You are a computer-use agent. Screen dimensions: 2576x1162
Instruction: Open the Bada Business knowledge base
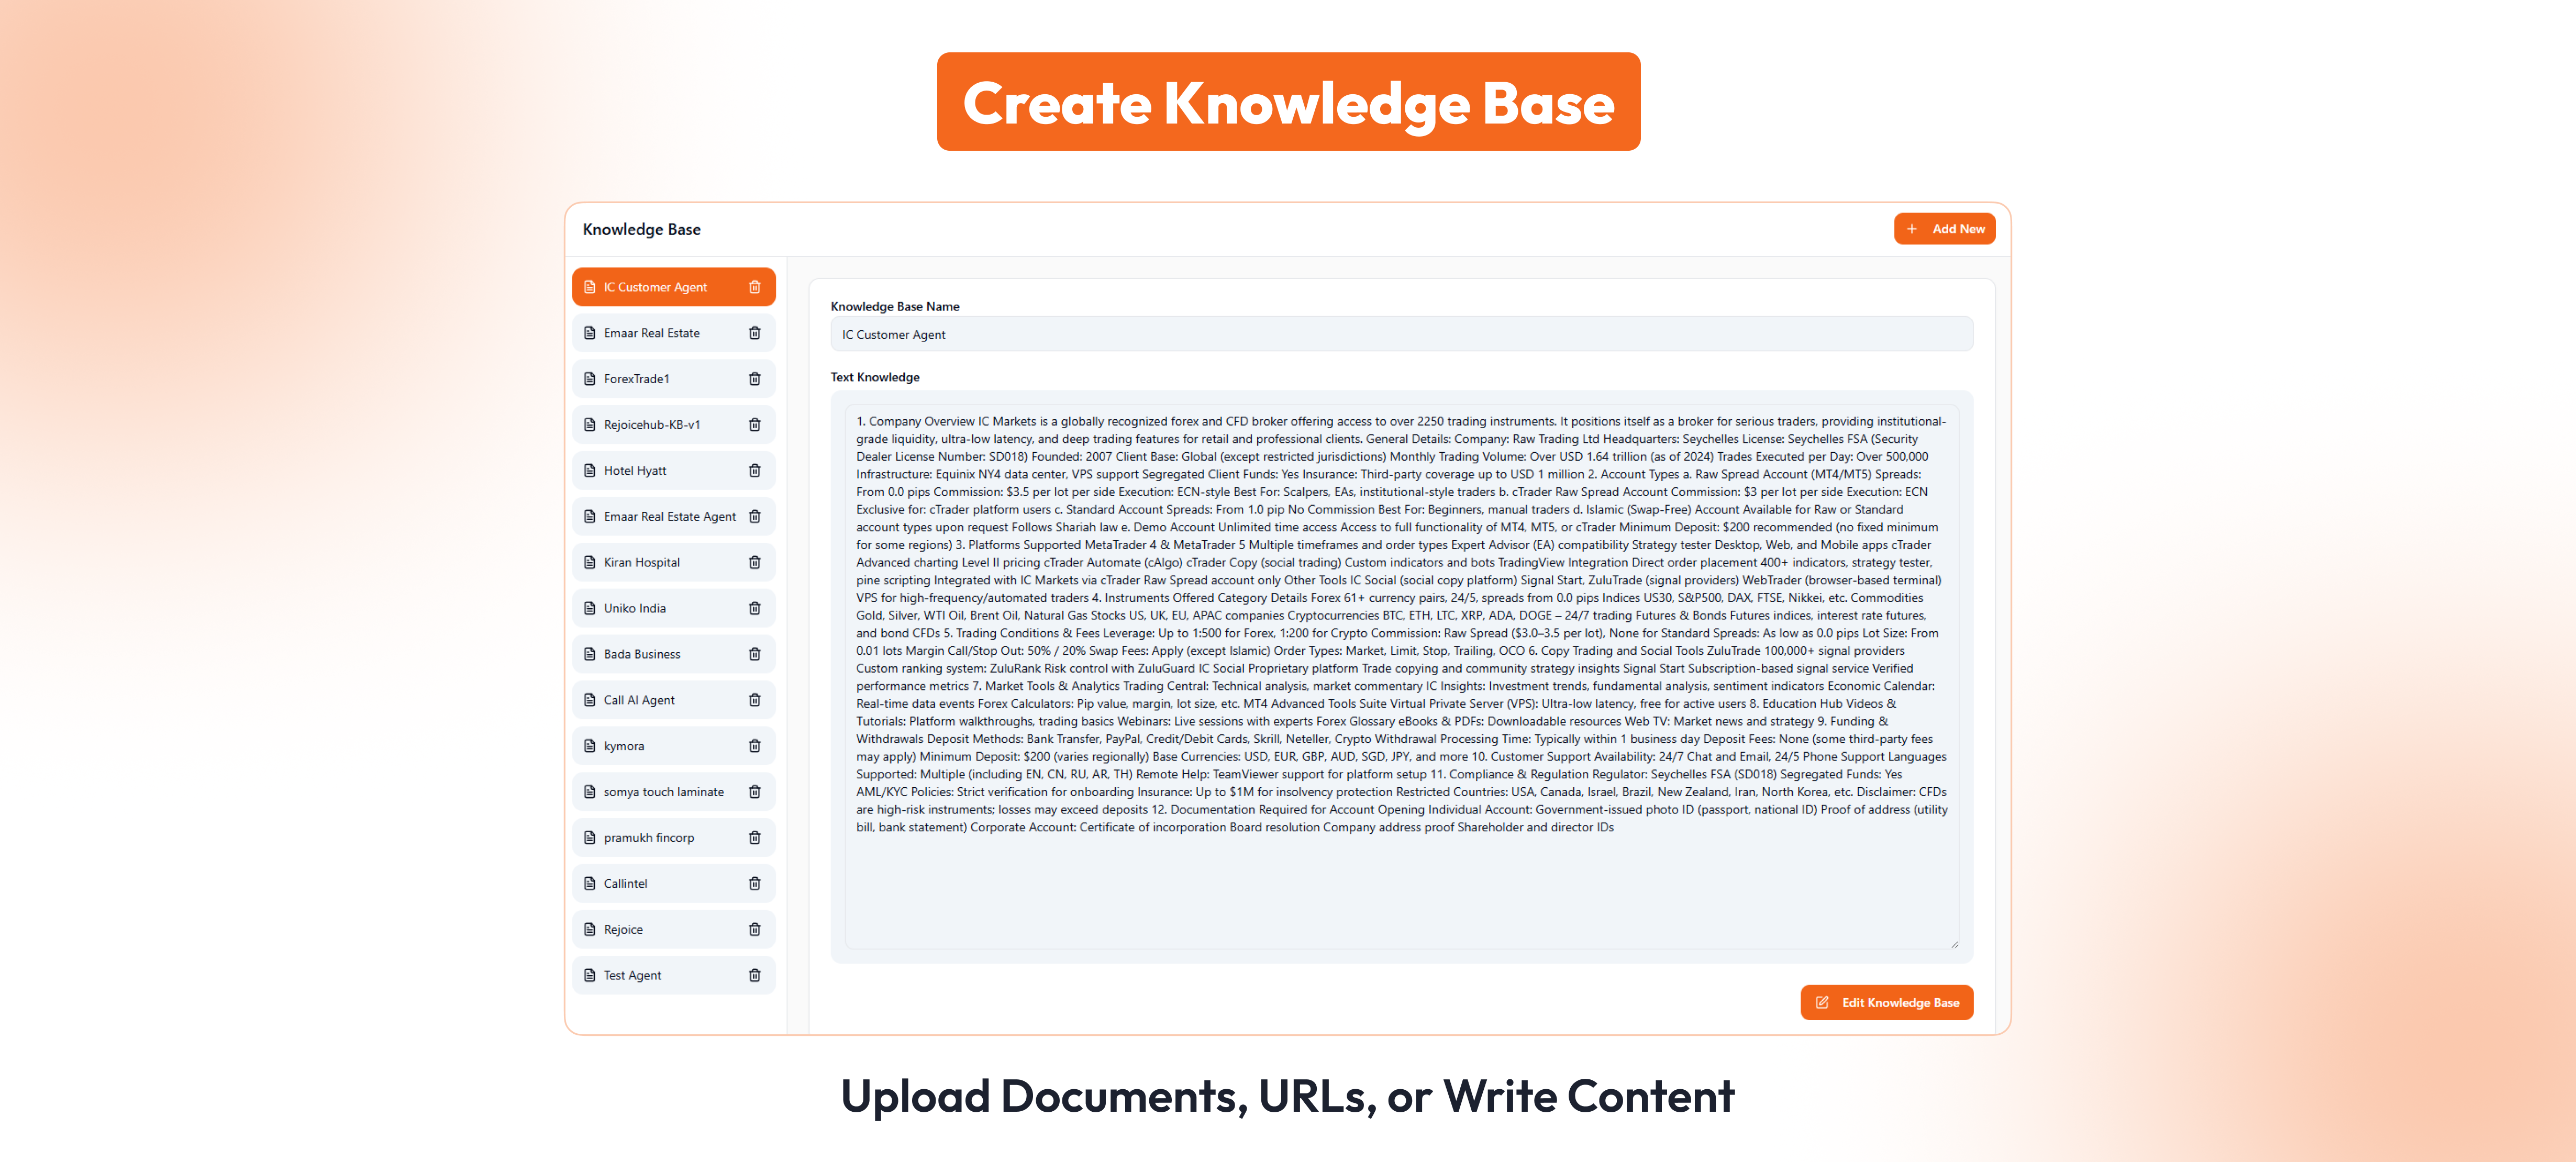[x=642, y=654]
